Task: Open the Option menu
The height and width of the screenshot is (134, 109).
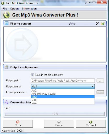Action: [x=14, y=9]
